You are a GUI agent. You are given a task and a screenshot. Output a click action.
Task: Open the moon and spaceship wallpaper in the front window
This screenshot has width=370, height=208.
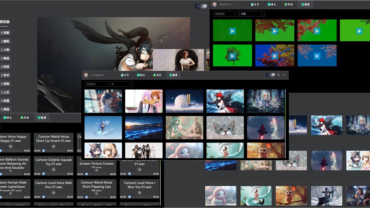(184, 101)
